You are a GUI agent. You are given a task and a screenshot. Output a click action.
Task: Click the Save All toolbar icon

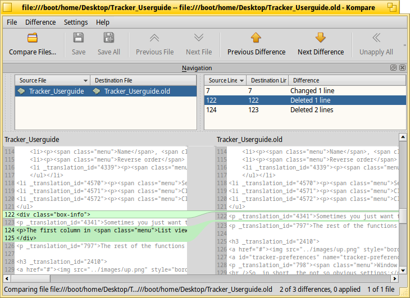click(x=109, y=44)
